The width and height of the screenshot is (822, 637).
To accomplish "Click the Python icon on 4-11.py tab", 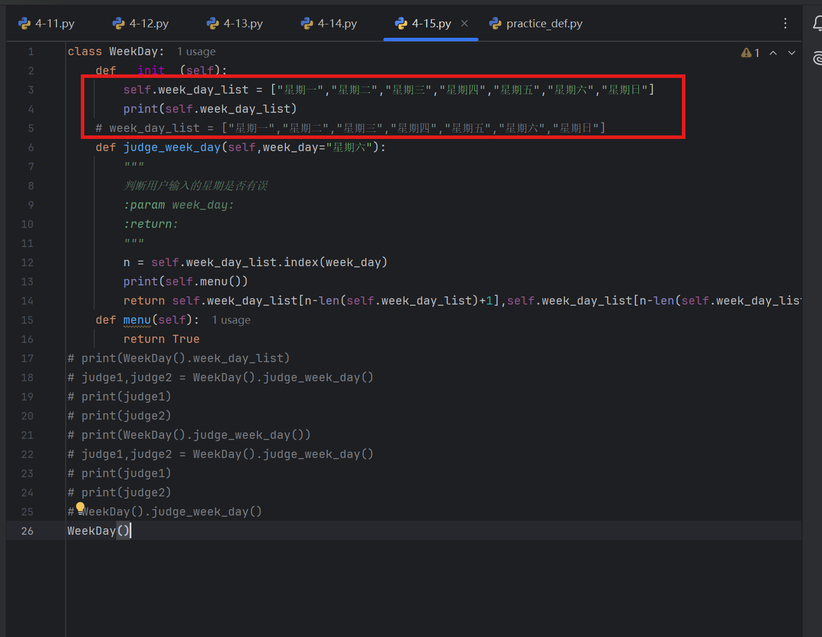I will pyautogui.click(x=24, y=23).
